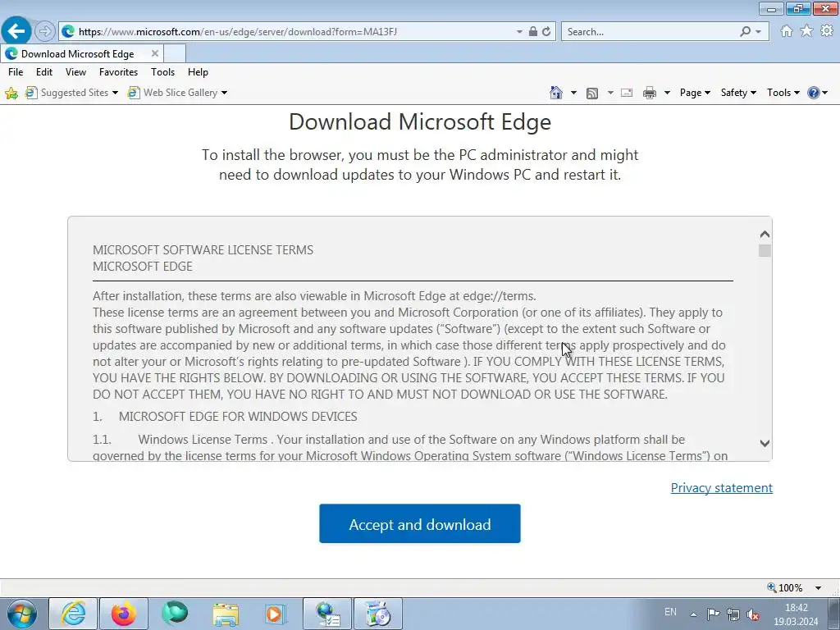Open the installer disc taskbar icon
The image size is (840, 630).
pyautogui.click(x=378, y=614)
